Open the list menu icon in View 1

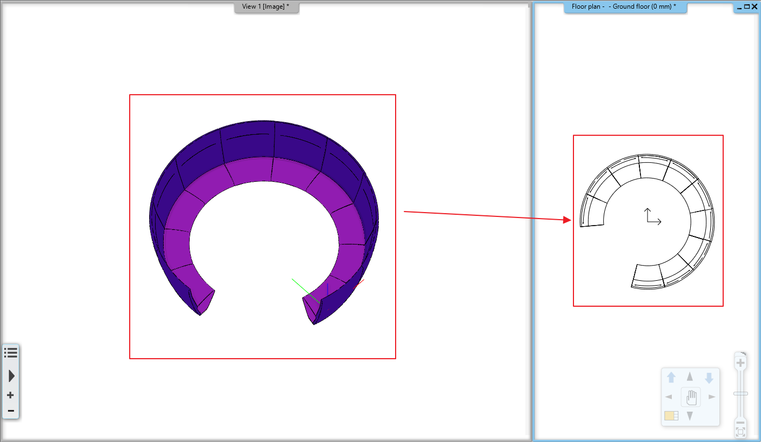point(10,353)
